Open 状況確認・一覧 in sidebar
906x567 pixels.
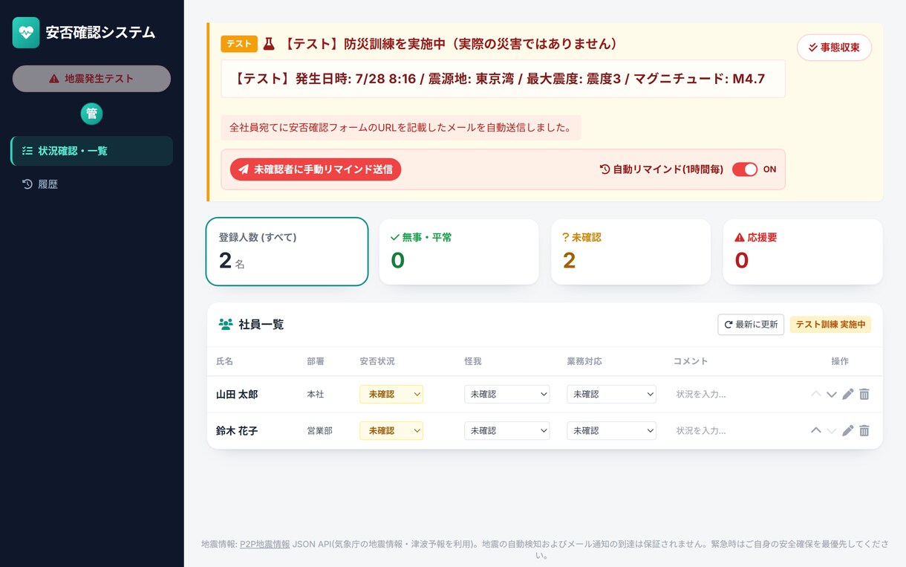pyautogui.click(x=92, y=151)
